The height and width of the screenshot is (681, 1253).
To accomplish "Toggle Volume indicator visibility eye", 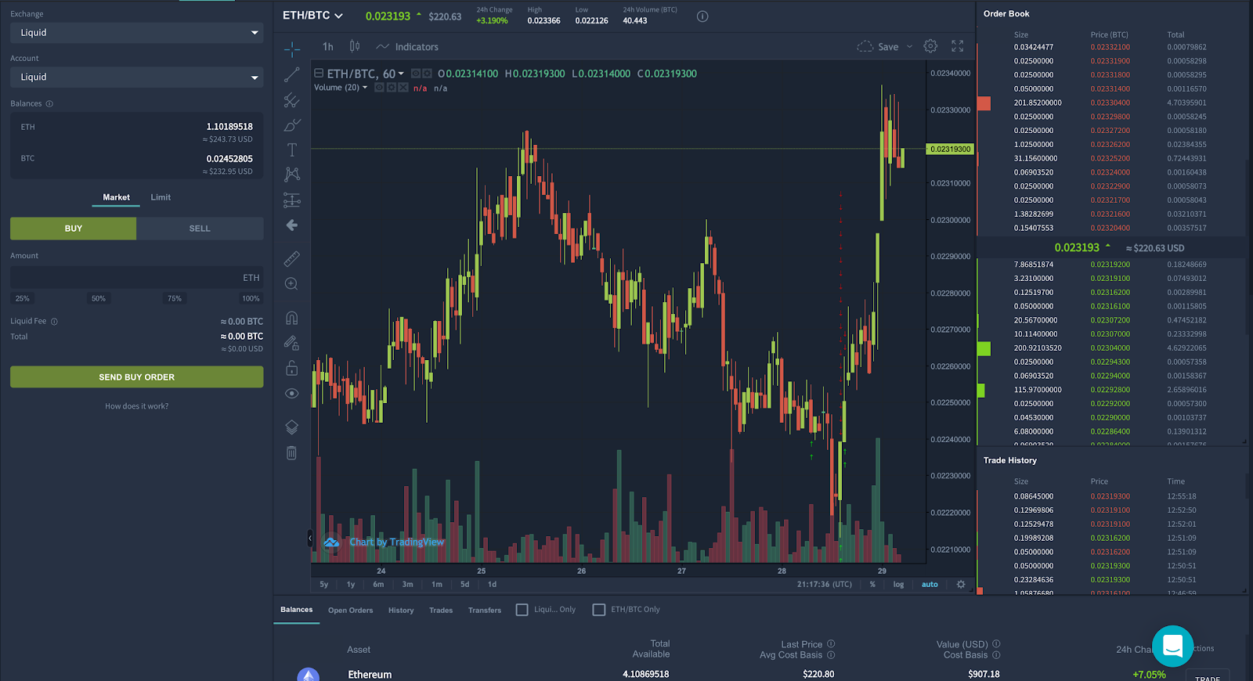I will pyautogui.click(x=379, y=88).
